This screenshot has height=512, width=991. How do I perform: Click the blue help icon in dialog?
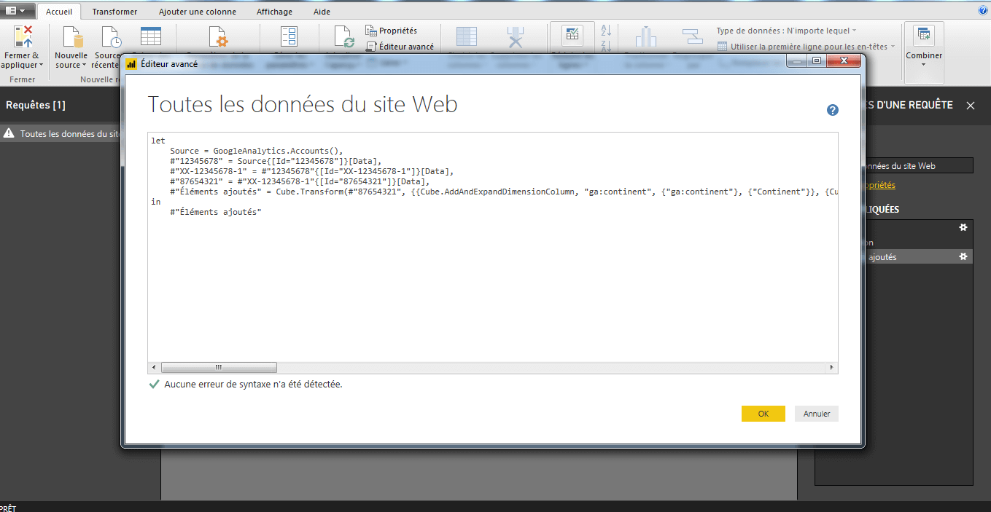point(832,110)
